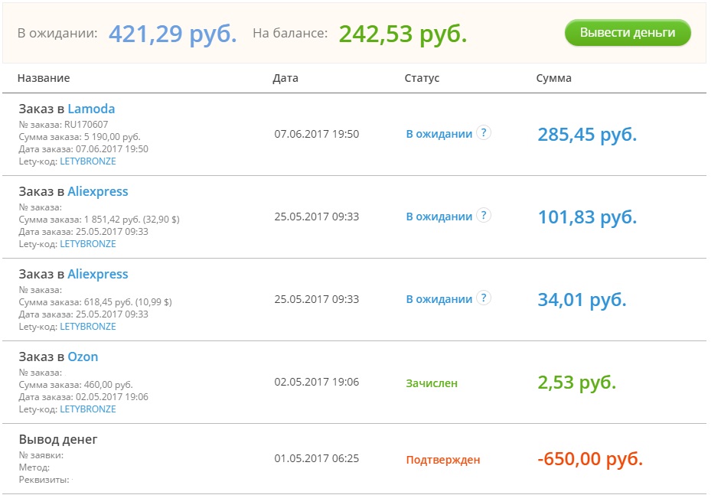The image size is (721, 495).
Task: Click the В ожидании status of the Lamoda order
Action: click(x=439, y=134)
